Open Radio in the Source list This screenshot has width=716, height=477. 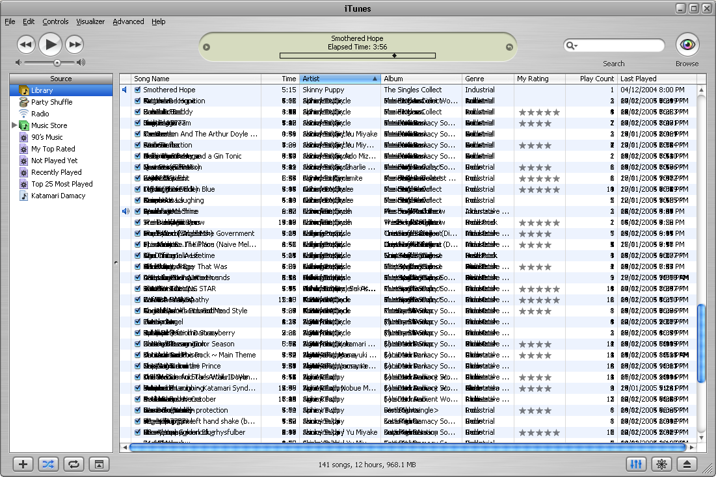[x=40, y=114]
